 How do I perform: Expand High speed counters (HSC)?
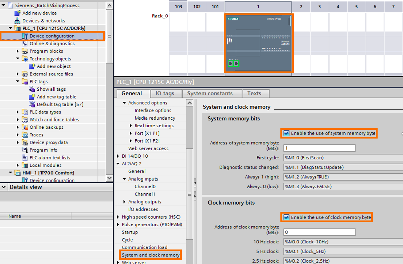click(x=118, y=217)
